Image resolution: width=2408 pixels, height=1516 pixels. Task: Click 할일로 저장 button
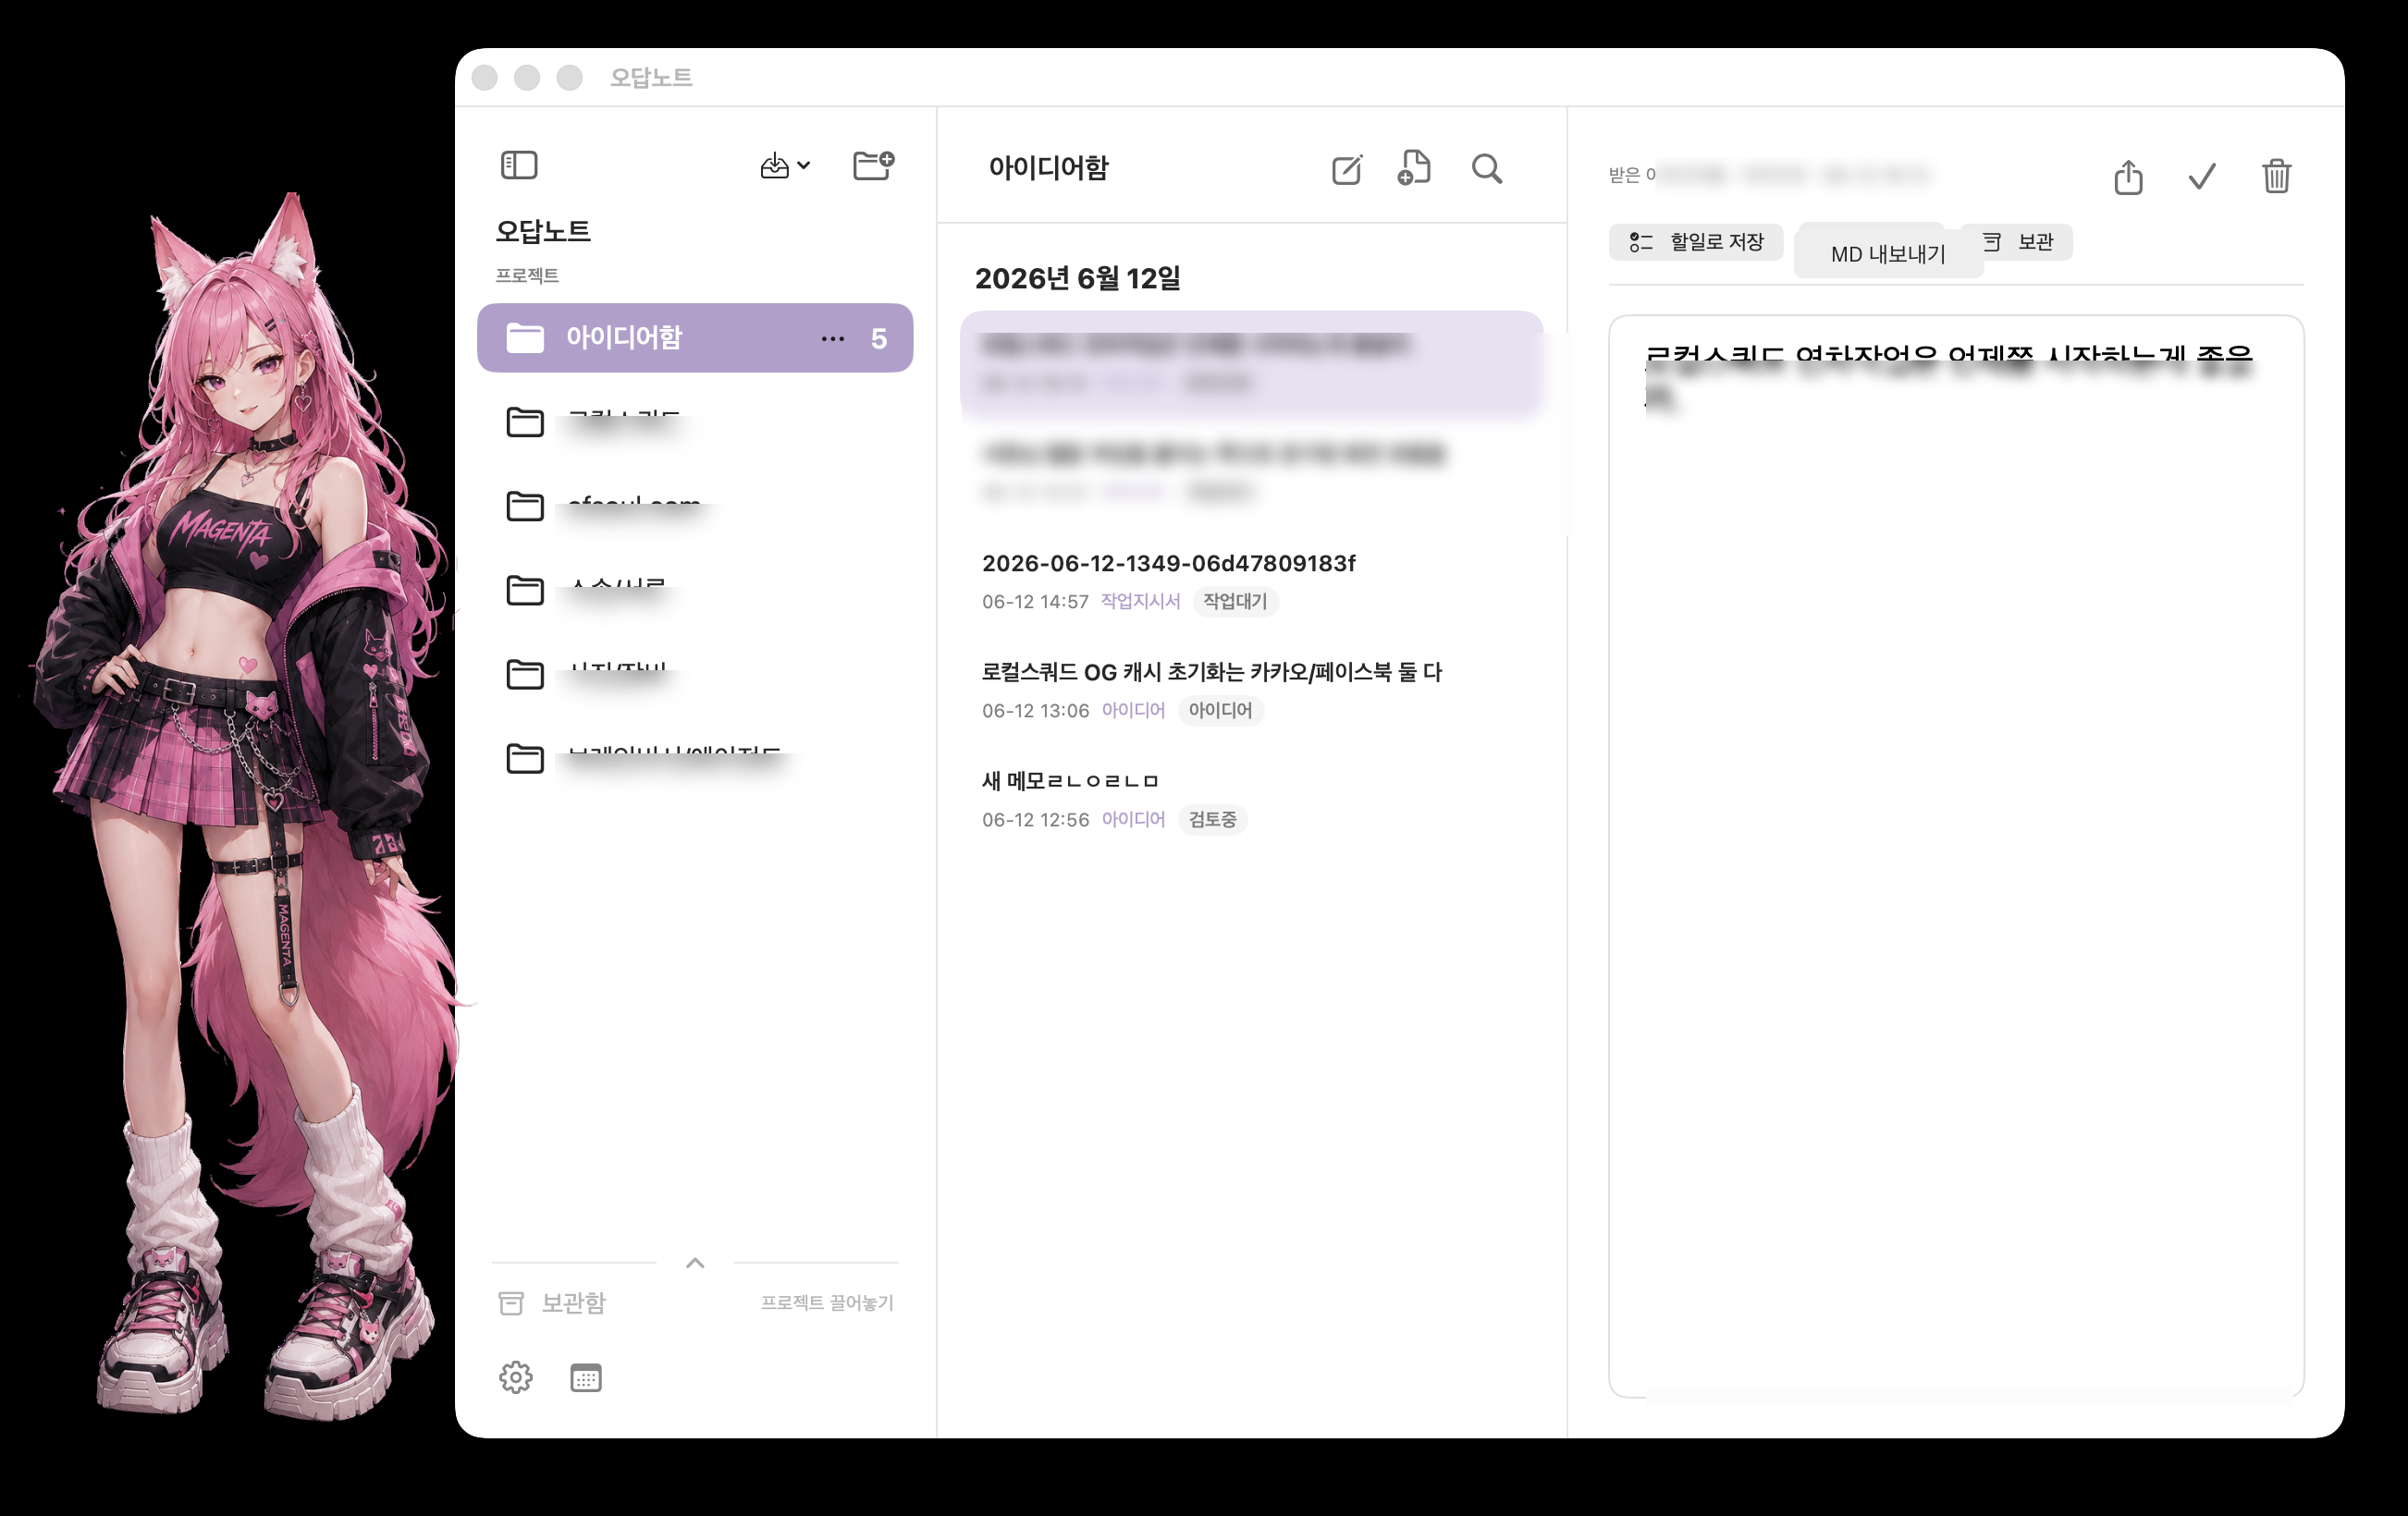click(x=1696, y=242)
